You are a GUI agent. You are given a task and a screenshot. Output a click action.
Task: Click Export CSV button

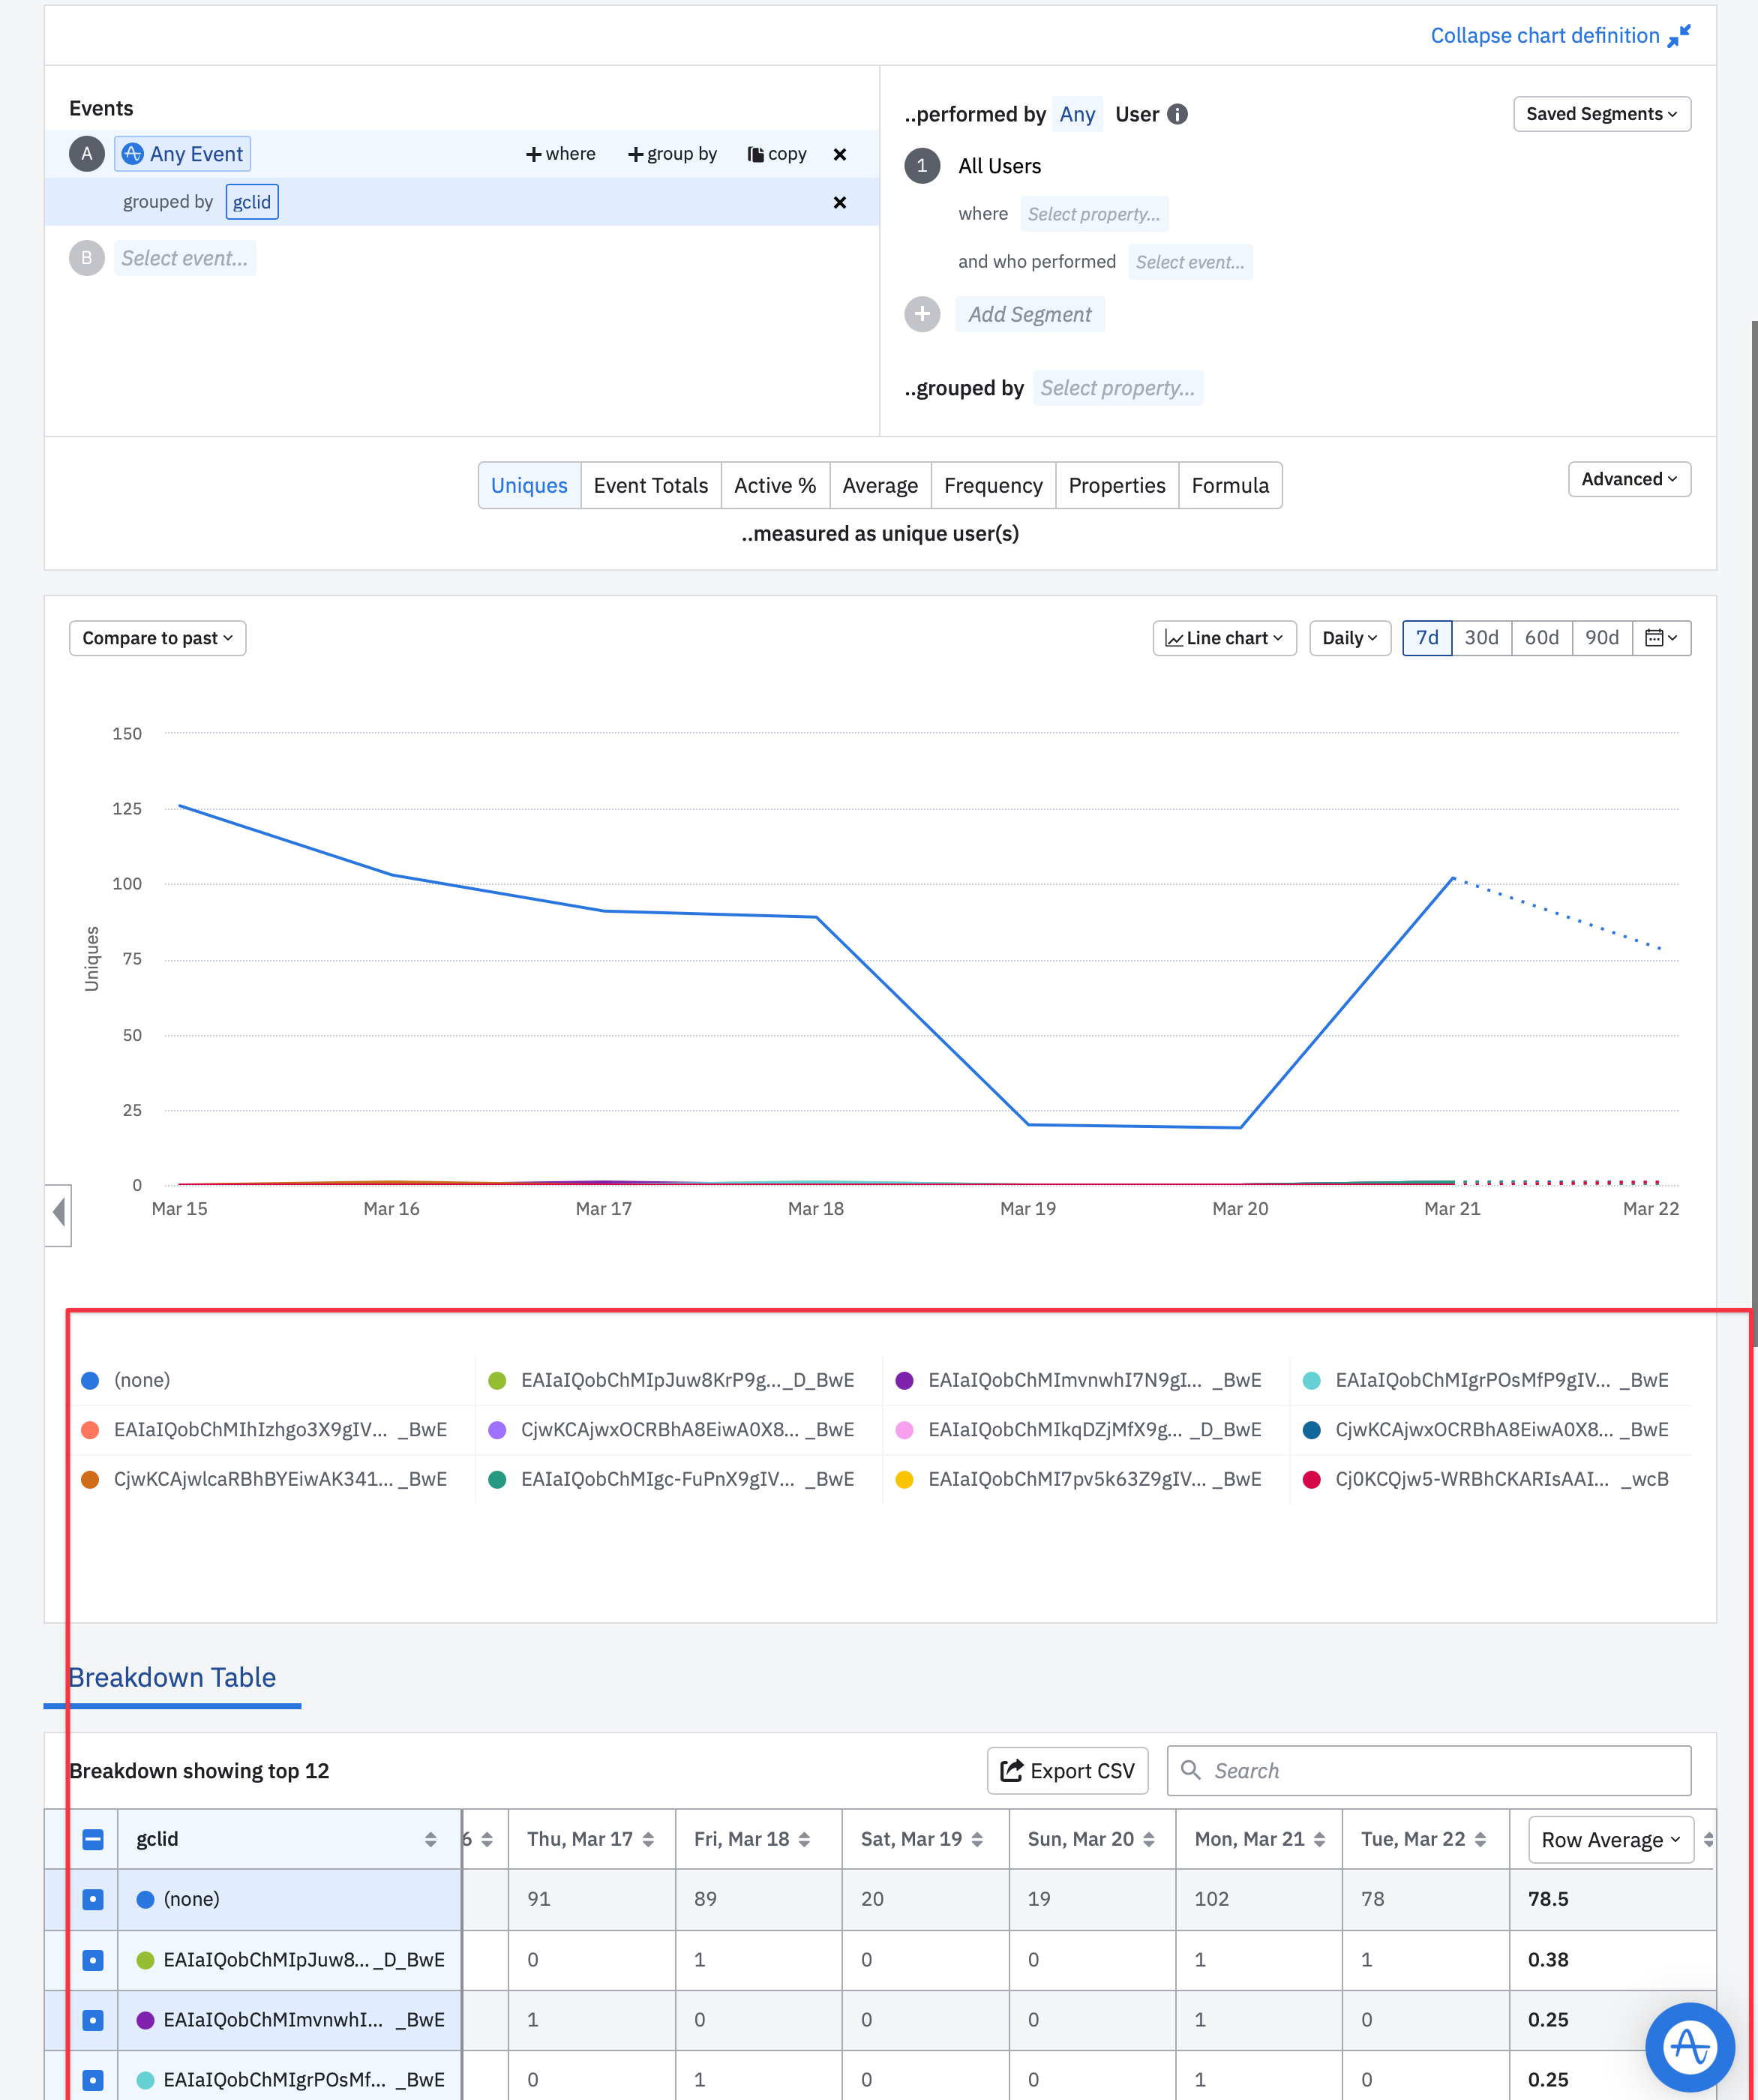coord(1067,1771)
